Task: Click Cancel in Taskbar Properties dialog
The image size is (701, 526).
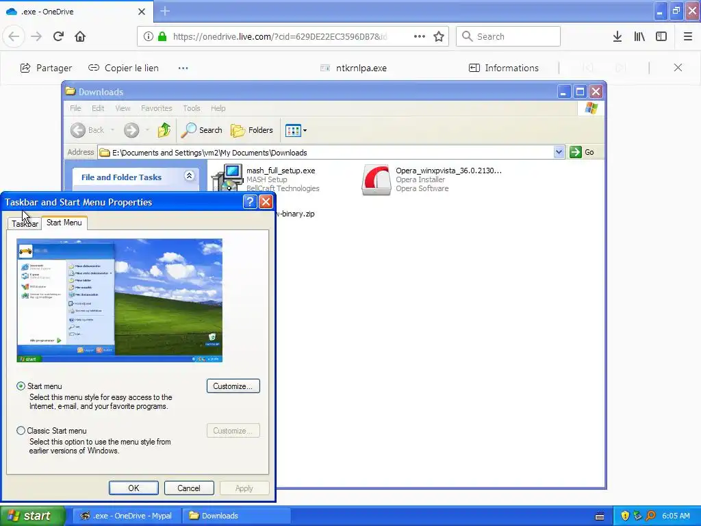Action: coord(189,488)
